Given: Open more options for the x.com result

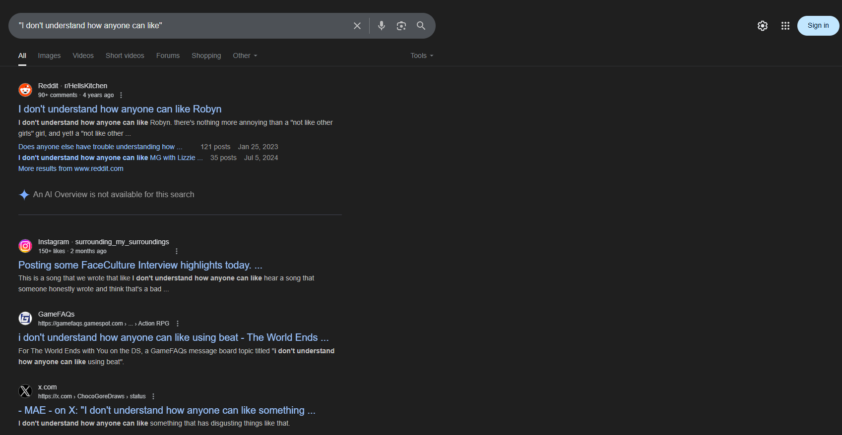Looking at the screenshot, I should click(153, 396).
